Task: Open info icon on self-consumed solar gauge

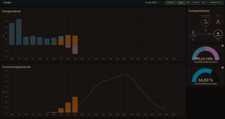Action: (x=222, y=68)
